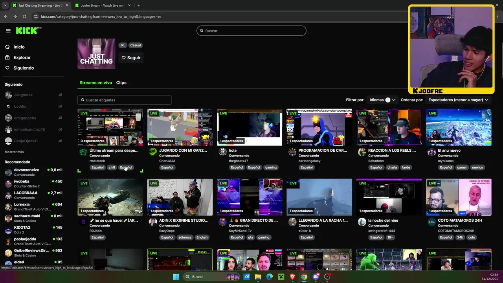Open the Chrome tab search dropdown arrow
Image resolution: width=503 pixels, height=283 pixels.
tap(5, 6)
